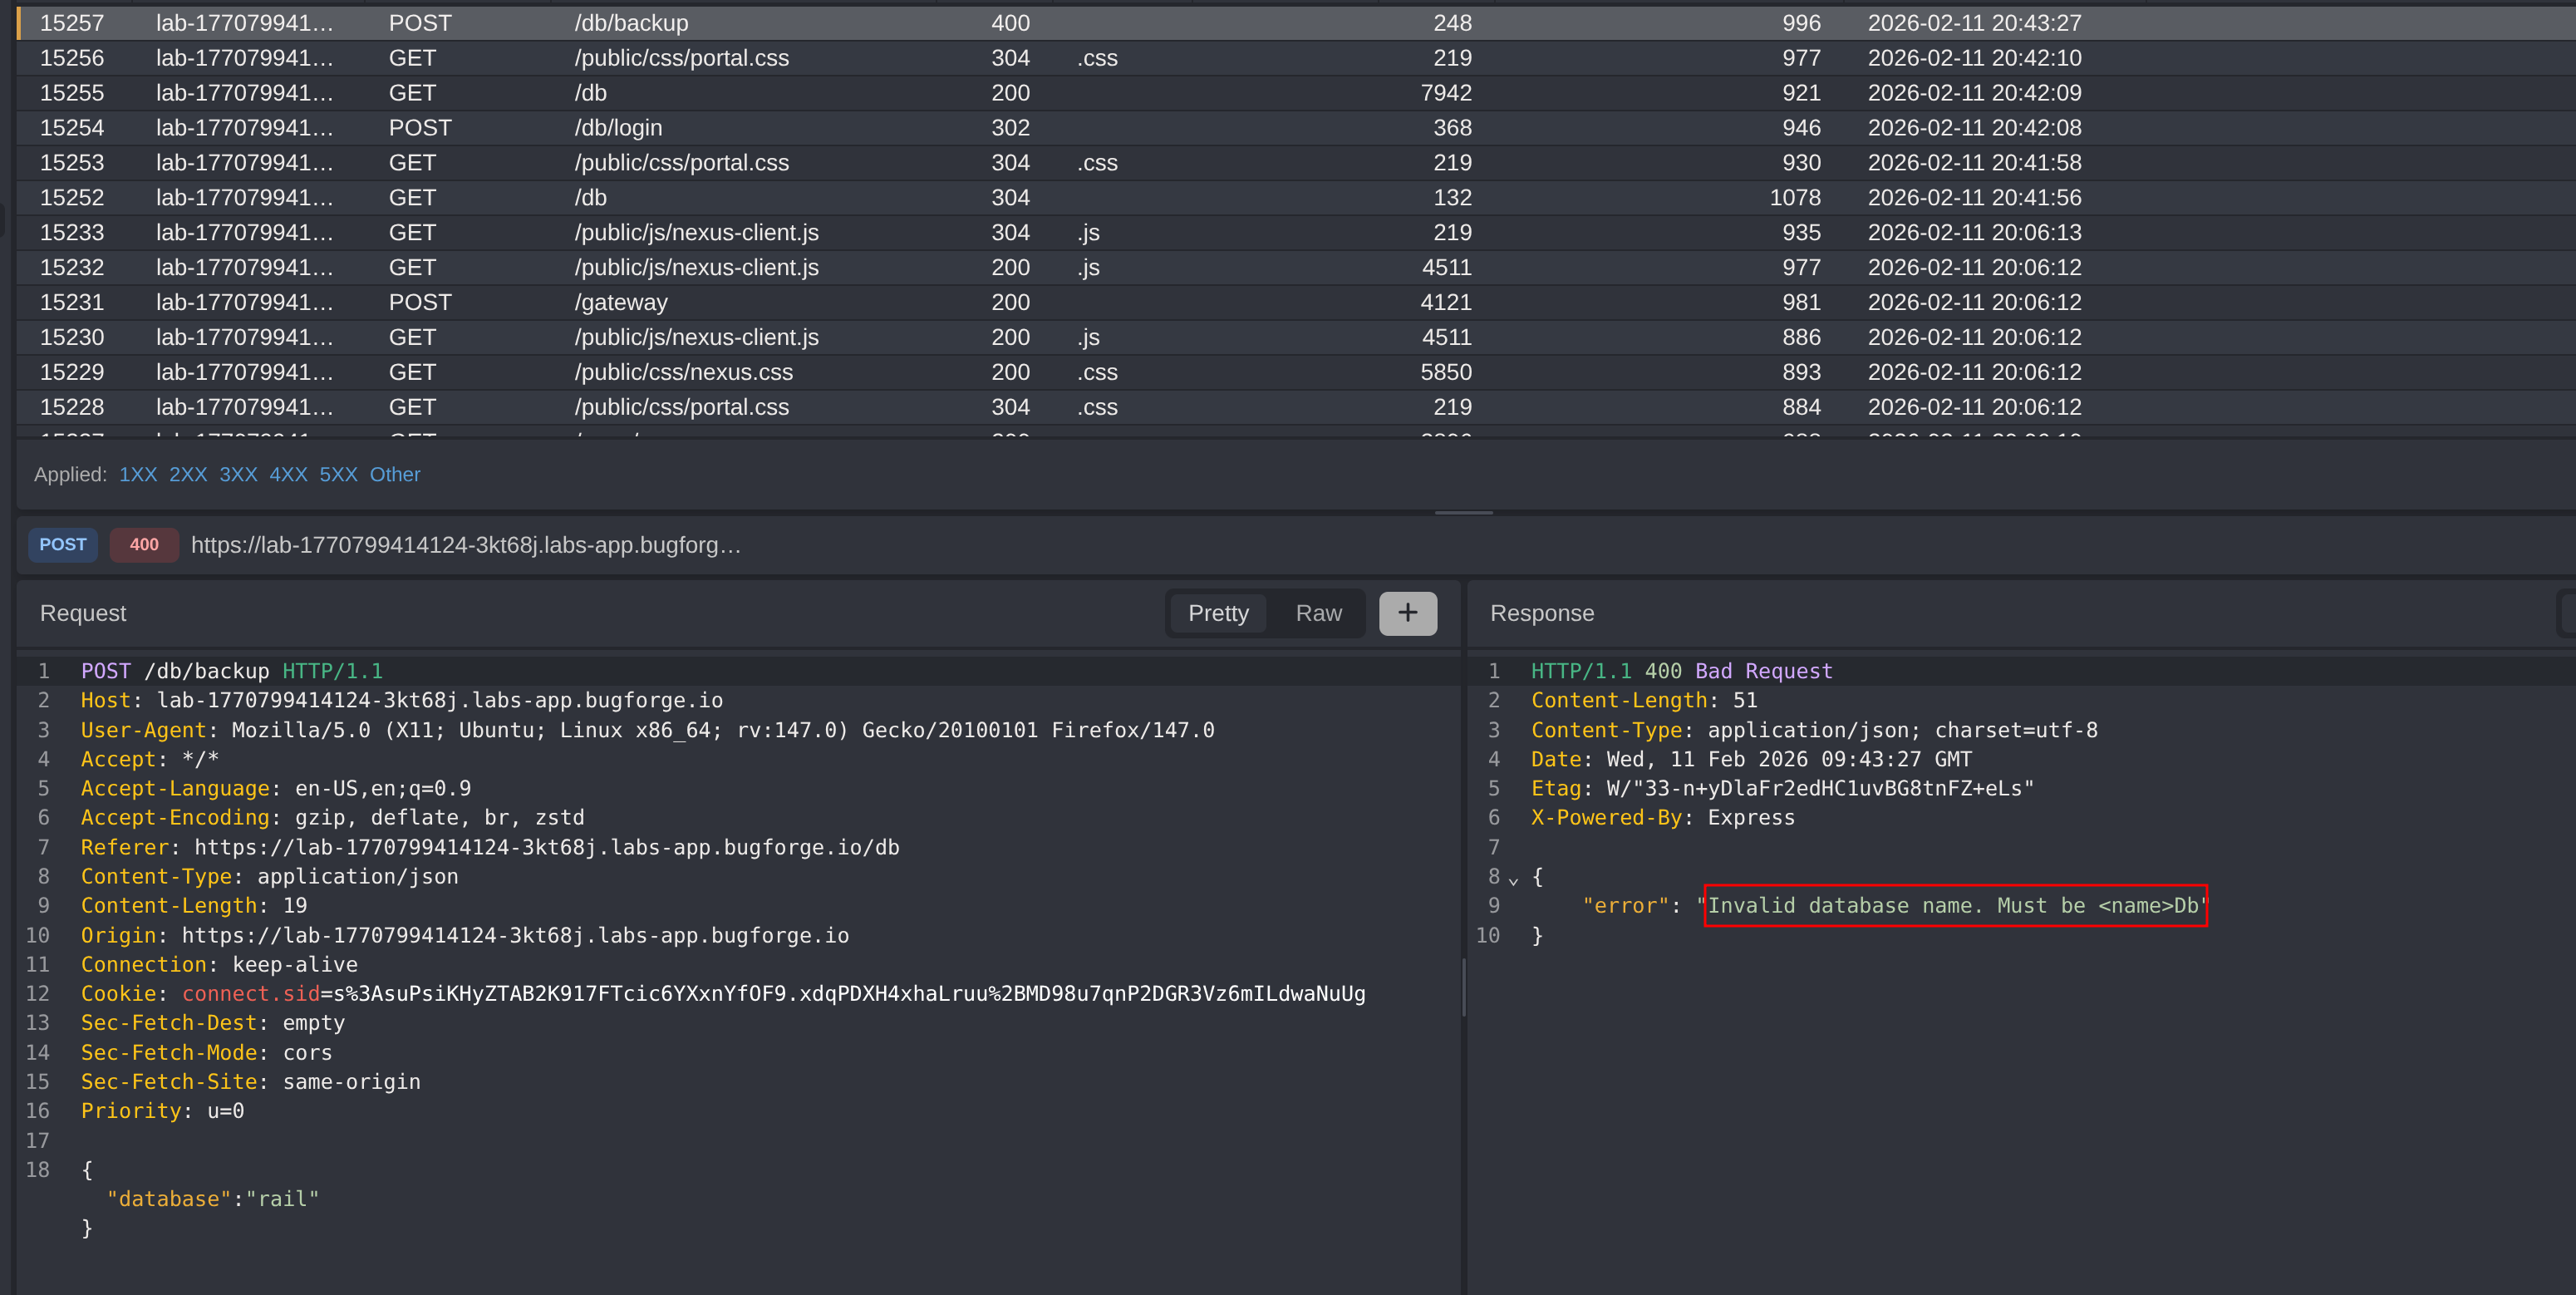The height and width of the screenshot is (1295, 2576).
Task: Toggle the 5XX status filter
Action: point(338,475)
